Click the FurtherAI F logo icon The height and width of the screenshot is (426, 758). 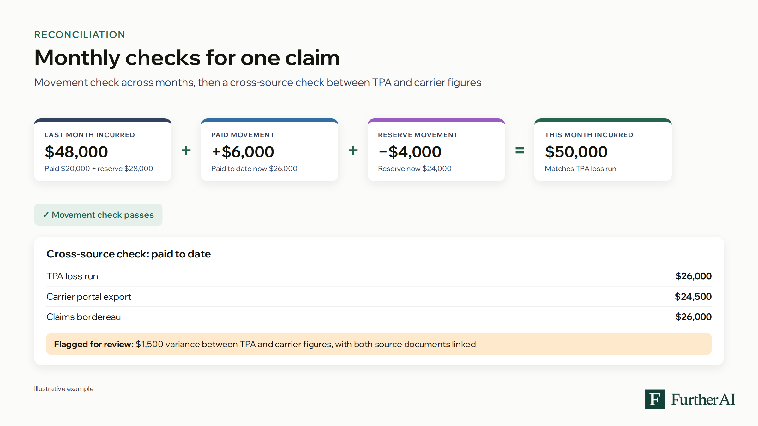[655, 399]
